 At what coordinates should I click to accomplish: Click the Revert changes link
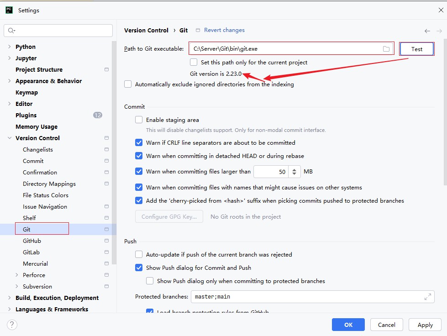click(224, 30)
